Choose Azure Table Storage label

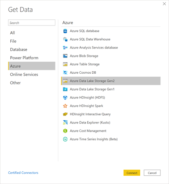(85, 64)
